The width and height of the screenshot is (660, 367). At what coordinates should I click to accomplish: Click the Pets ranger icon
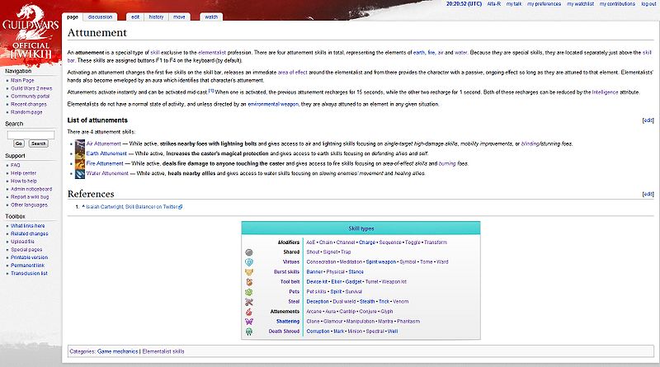click(x=249, y=292)
